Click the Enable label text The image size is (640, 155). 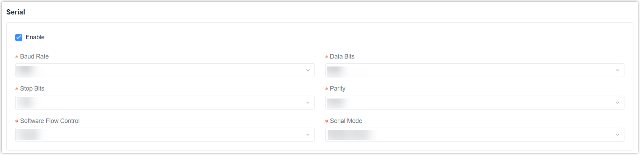35,37
